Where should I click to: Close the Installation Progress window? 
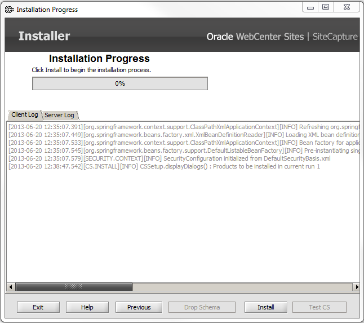click(347, 7)
